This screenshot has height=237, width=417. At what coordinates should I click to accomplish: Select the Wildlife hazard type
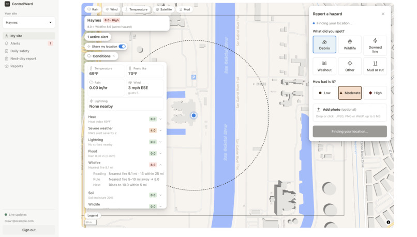tap(350, 45)
